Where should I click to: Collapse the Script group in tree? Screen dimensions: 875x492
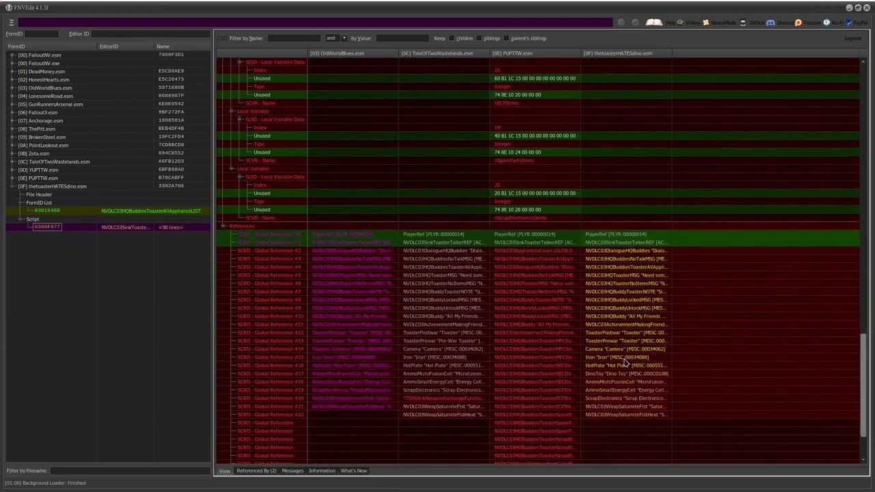(21, 219)
